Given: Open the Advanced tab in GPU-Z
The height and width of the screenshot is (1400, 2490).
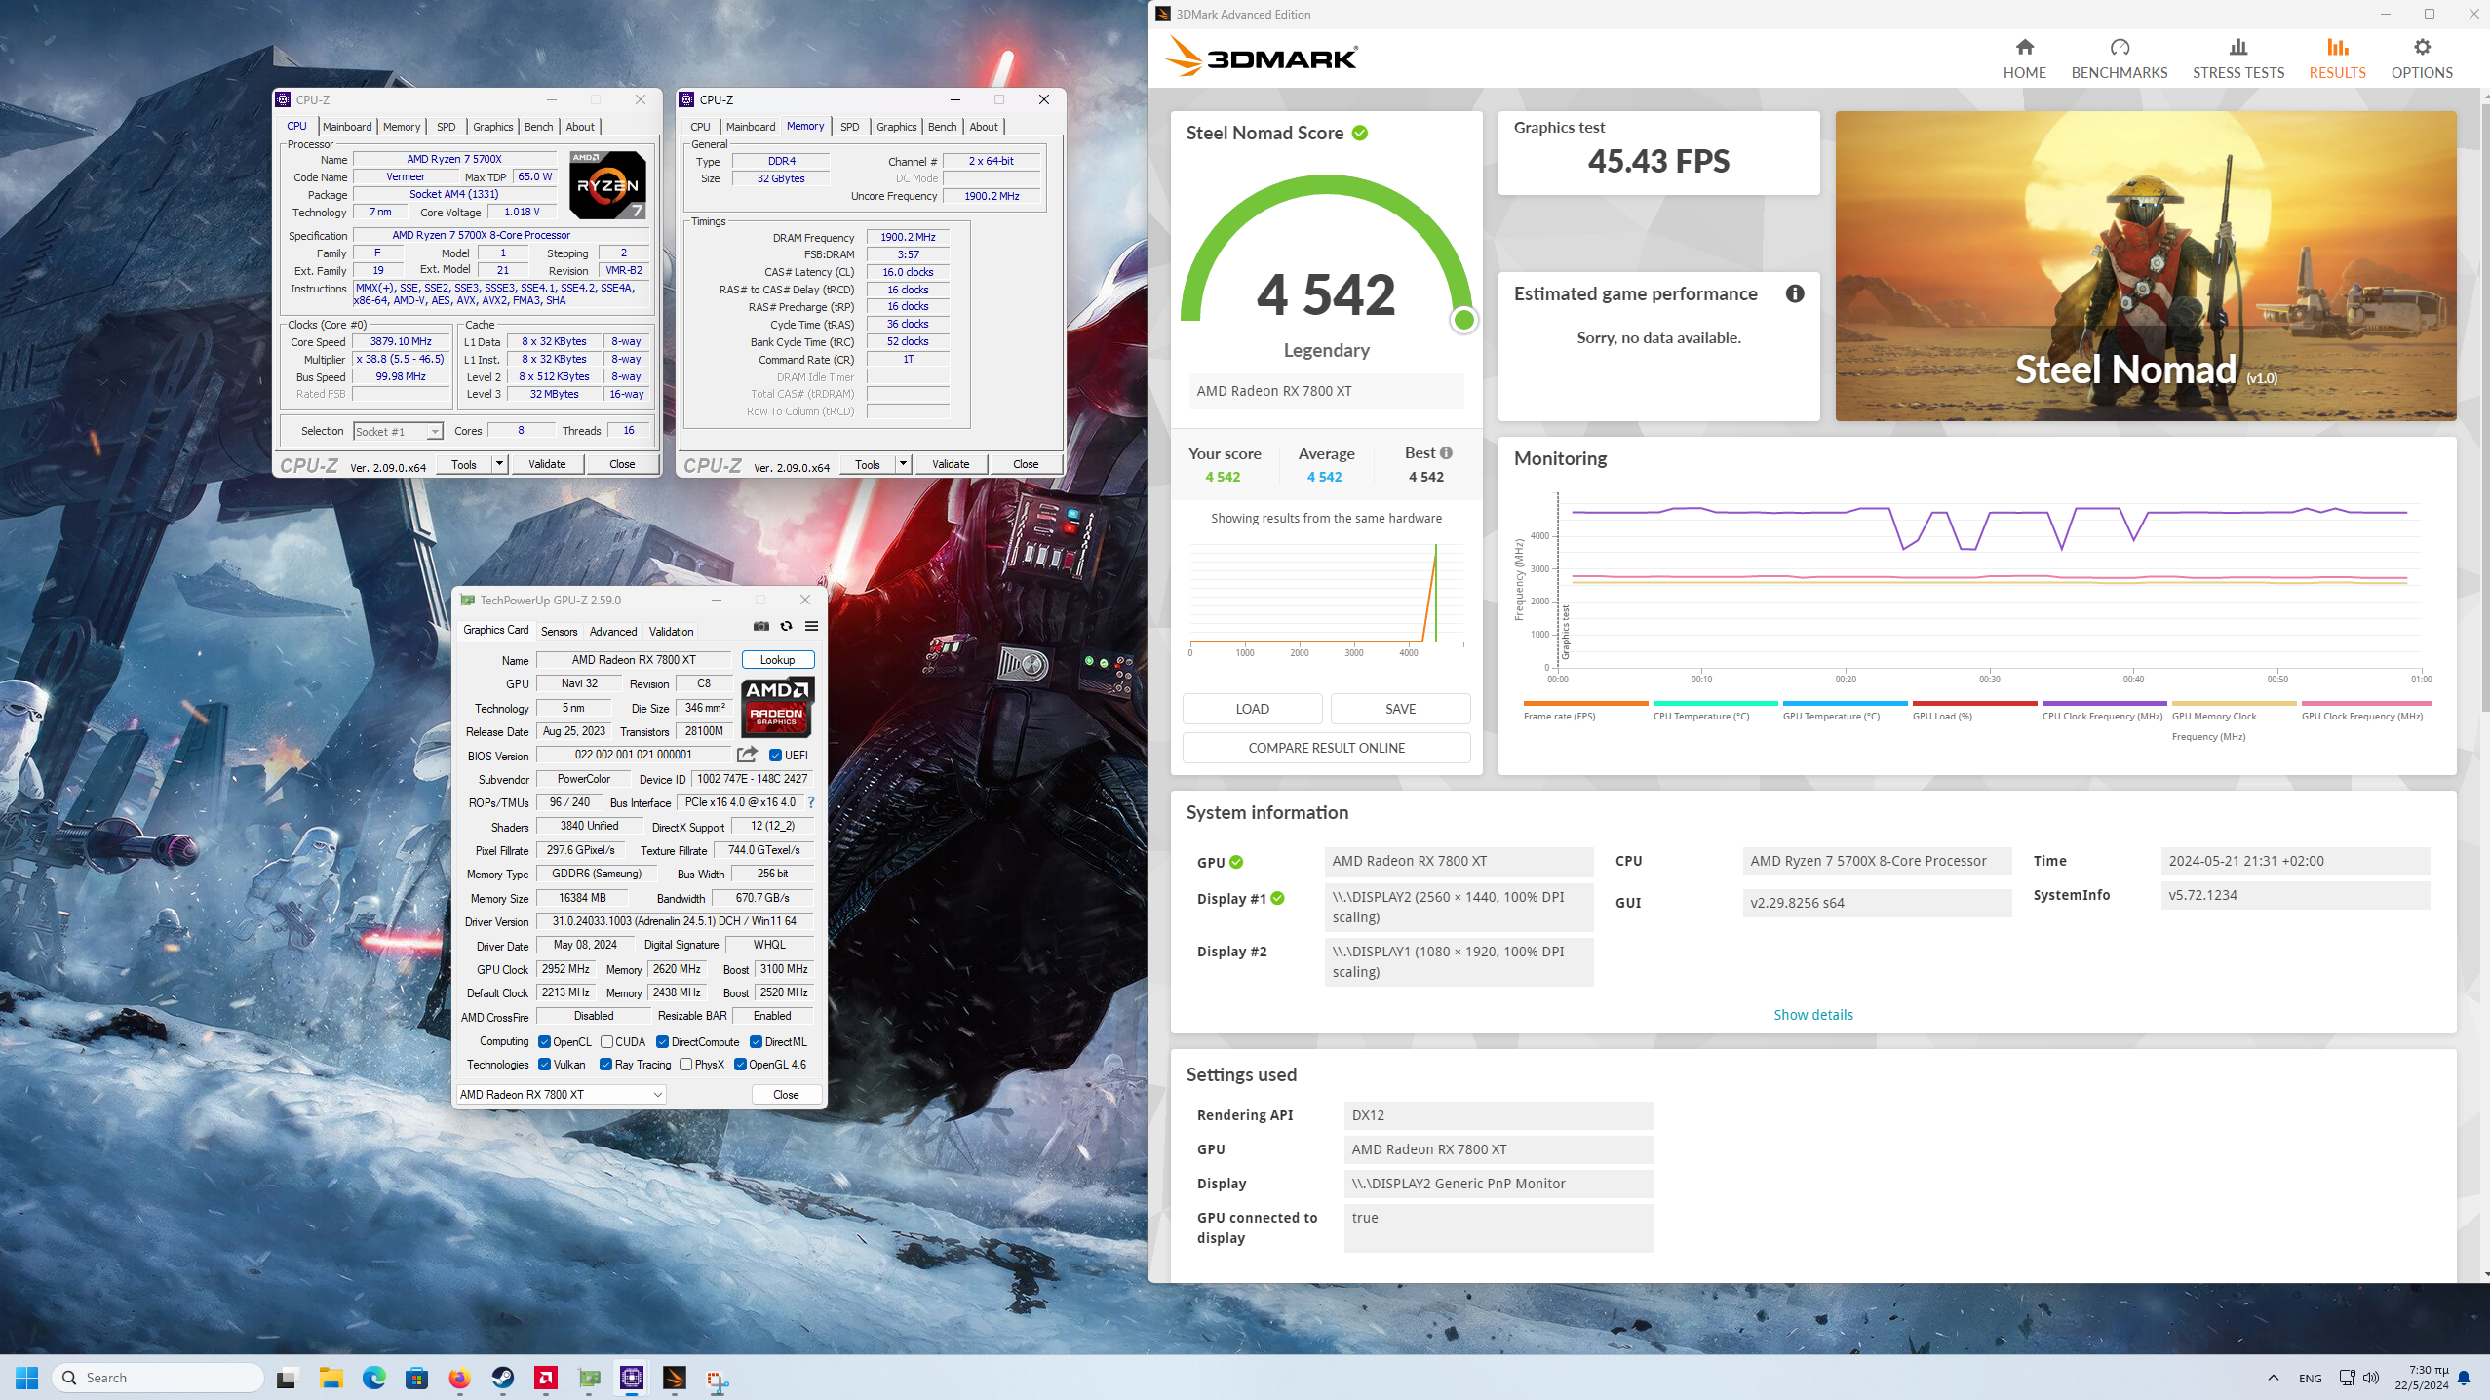Looking at the screenshot, I should pyautogui.click(x=612, y=631).
